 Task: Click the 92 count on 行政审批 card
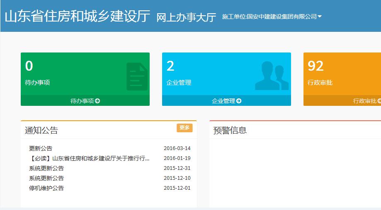315,66
